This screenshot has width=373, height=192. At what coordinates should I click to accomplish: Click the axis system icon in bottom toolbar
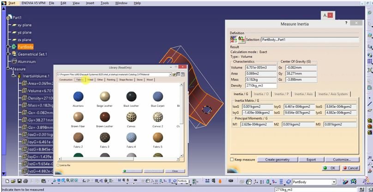pyautogui.click(x=256, y=182)
